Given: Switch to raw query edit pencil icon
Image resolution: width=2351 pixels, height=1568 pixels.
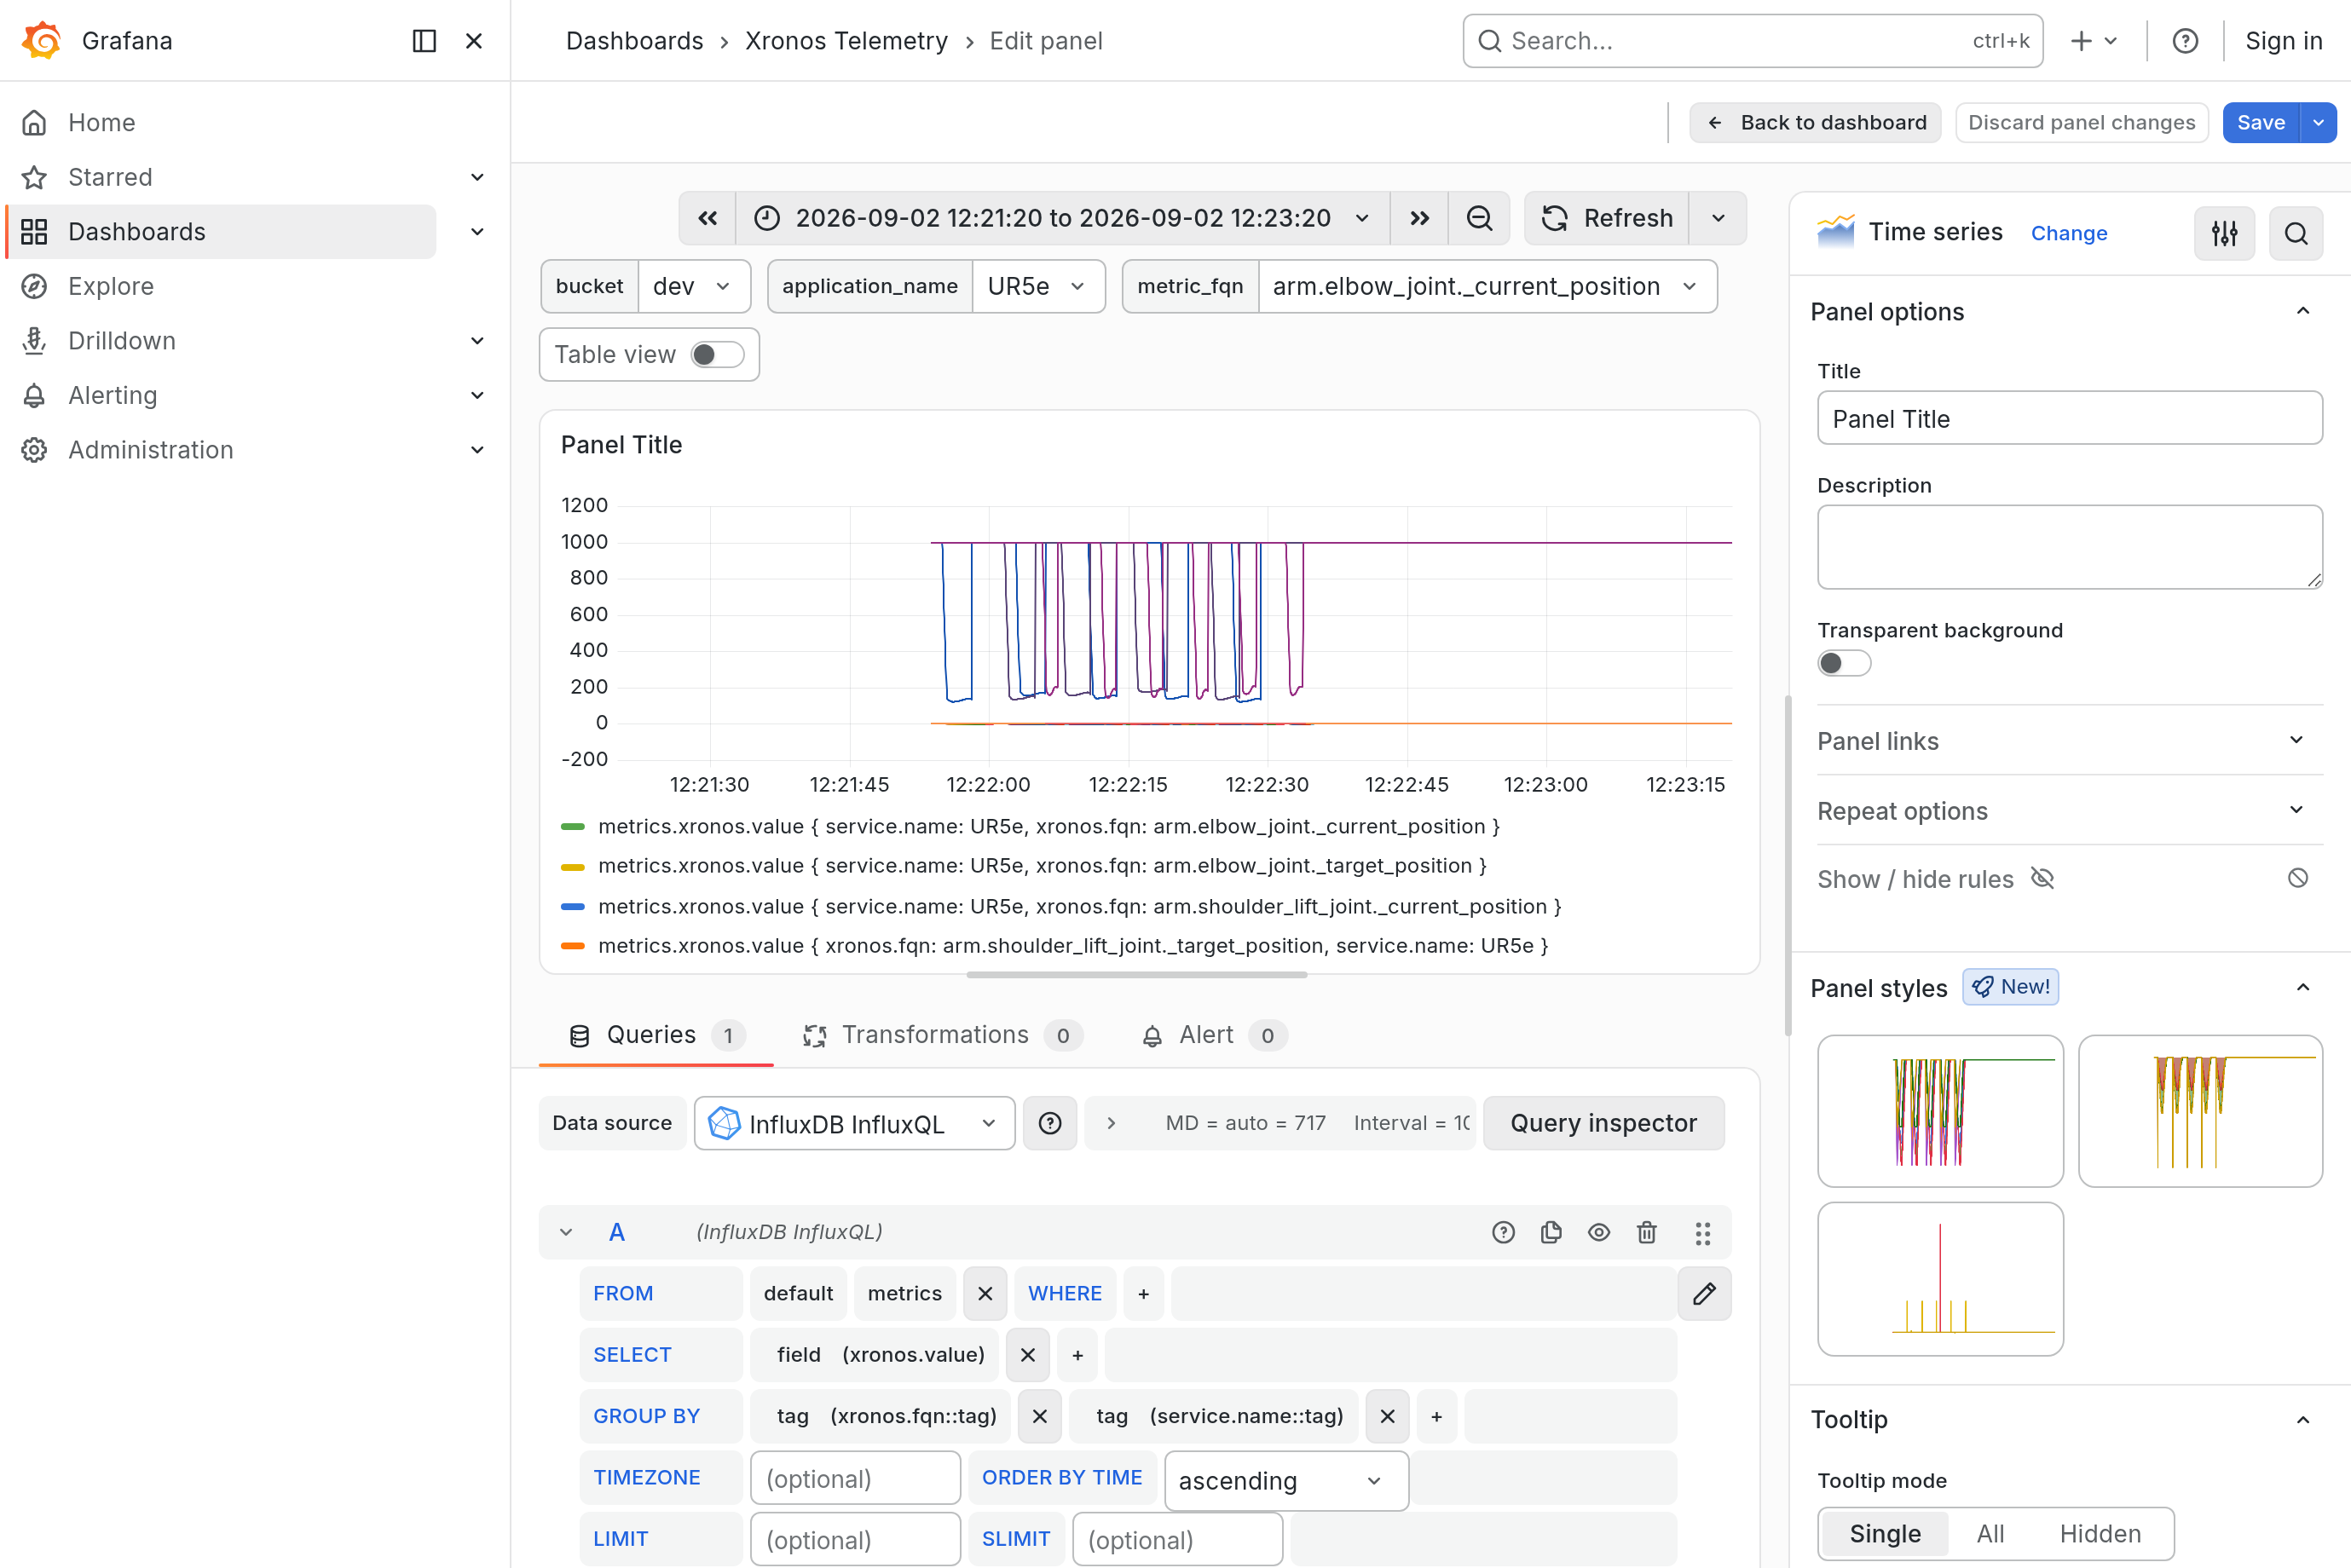Looking at the screenshot, I should 1705,1293.
